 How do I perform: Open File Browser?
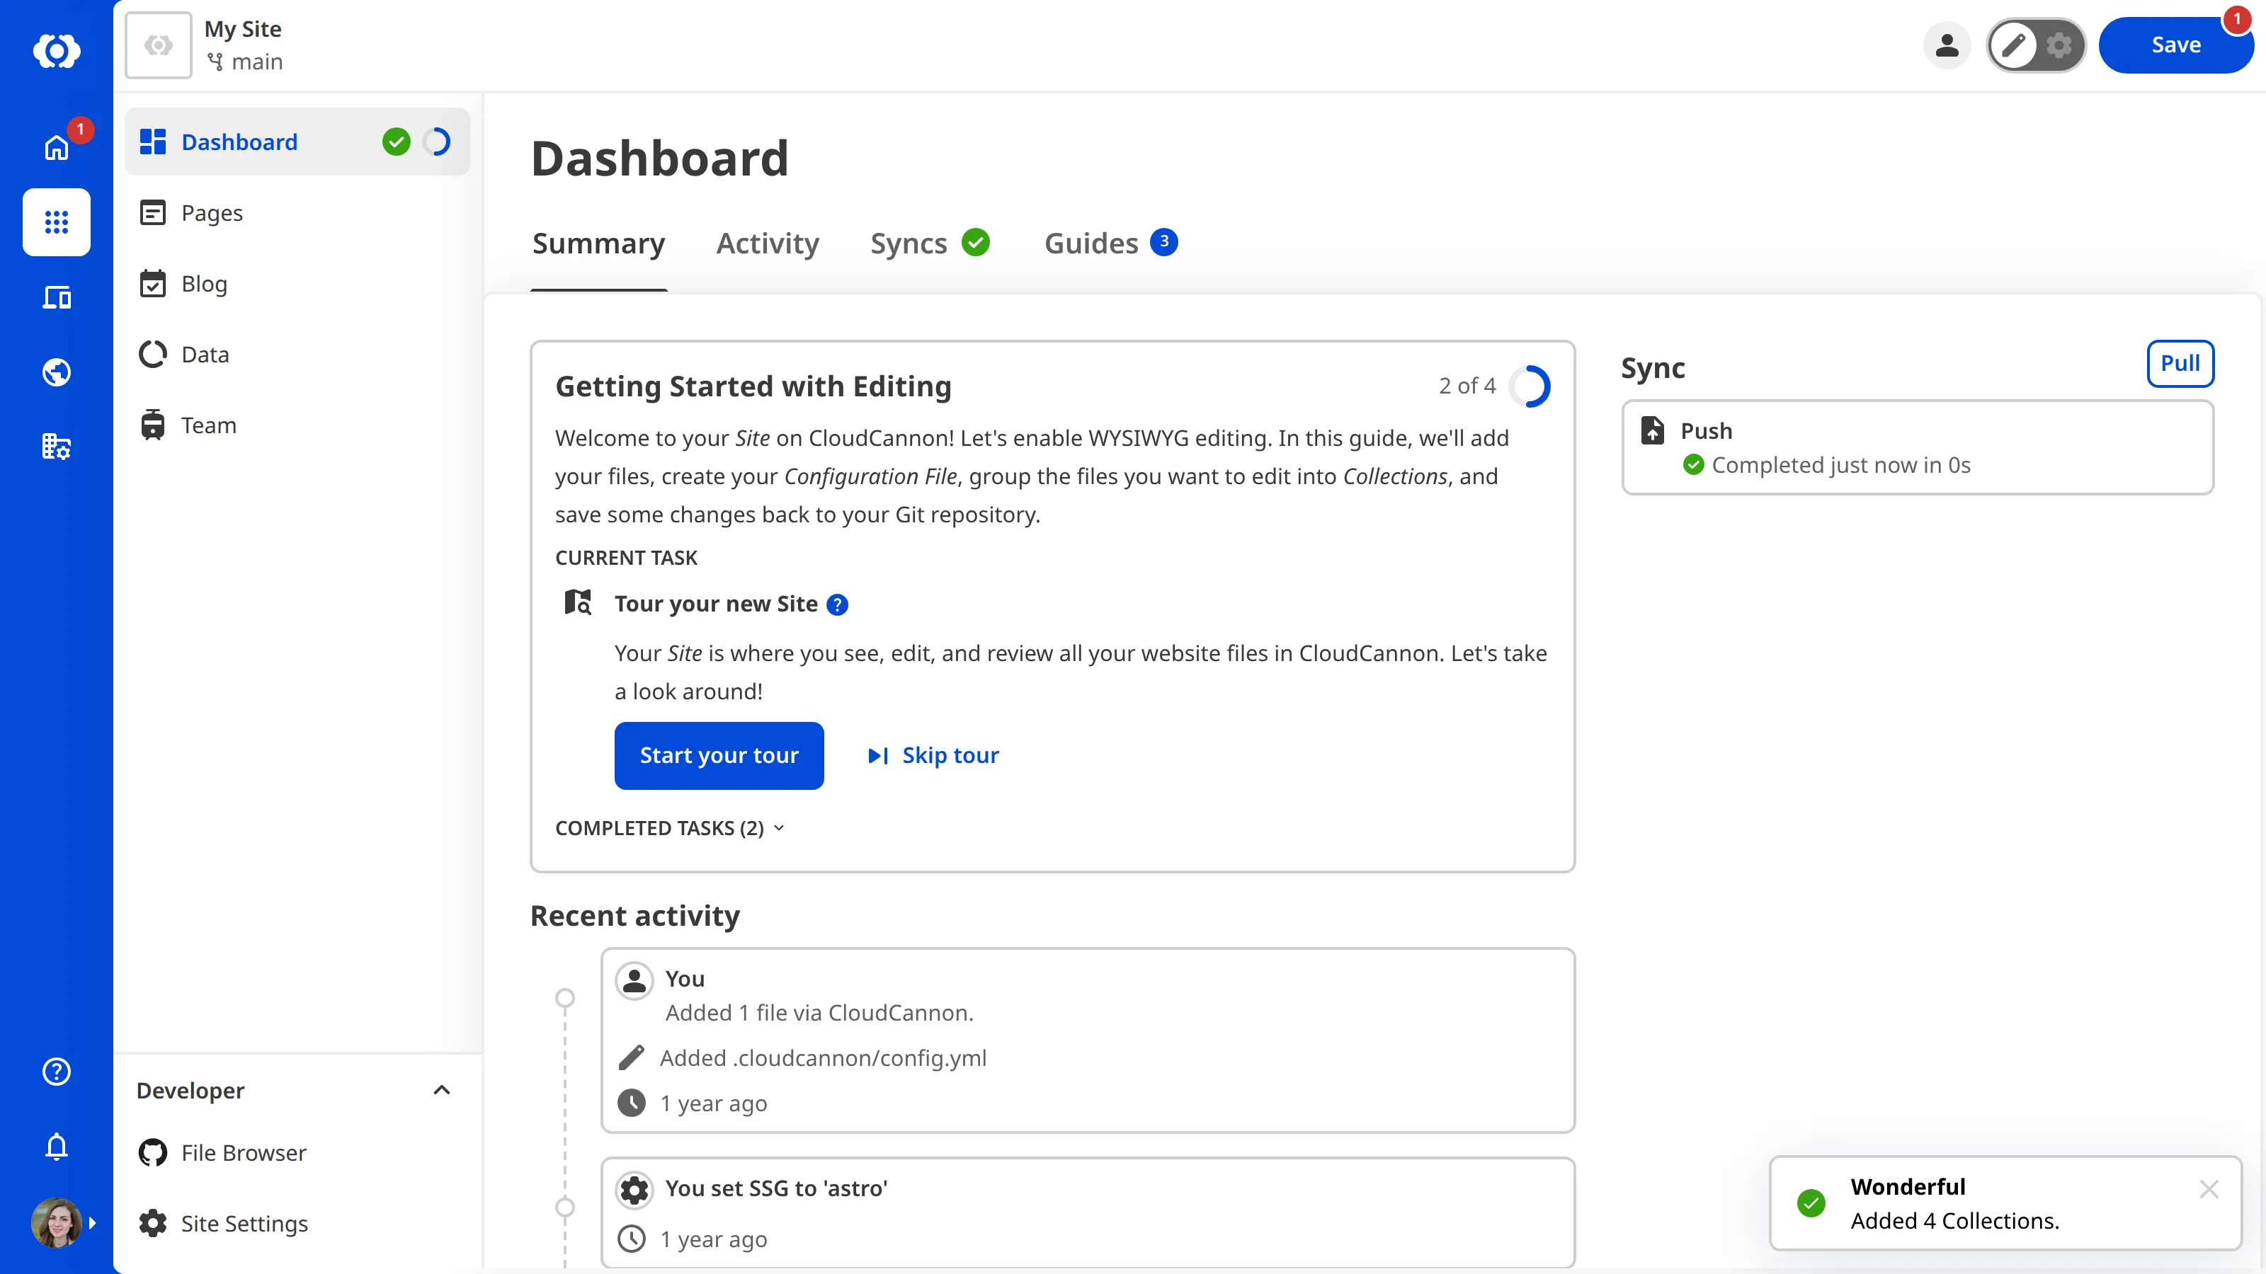pyautogui.click(x=297, y=1153)
